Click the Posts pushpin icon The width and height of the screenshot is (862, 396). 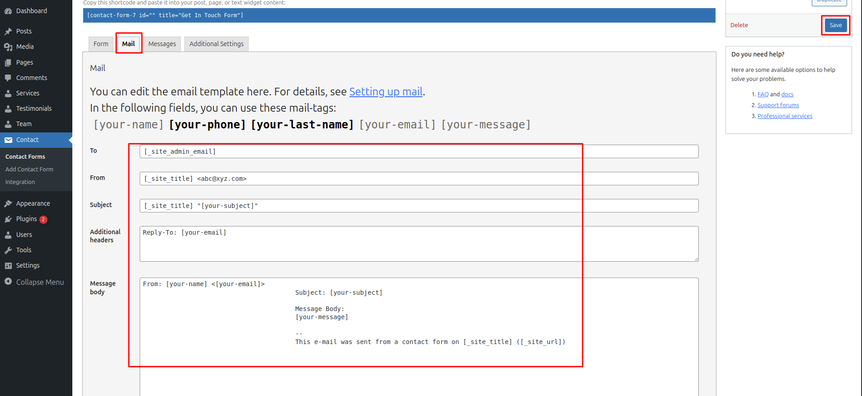coord(8,31)
